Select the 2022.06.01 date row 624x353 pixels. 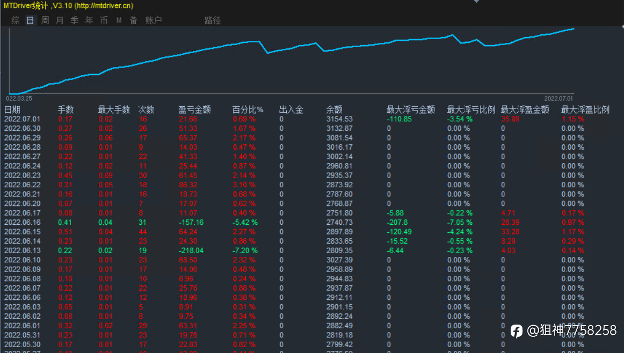click(23, 326)
